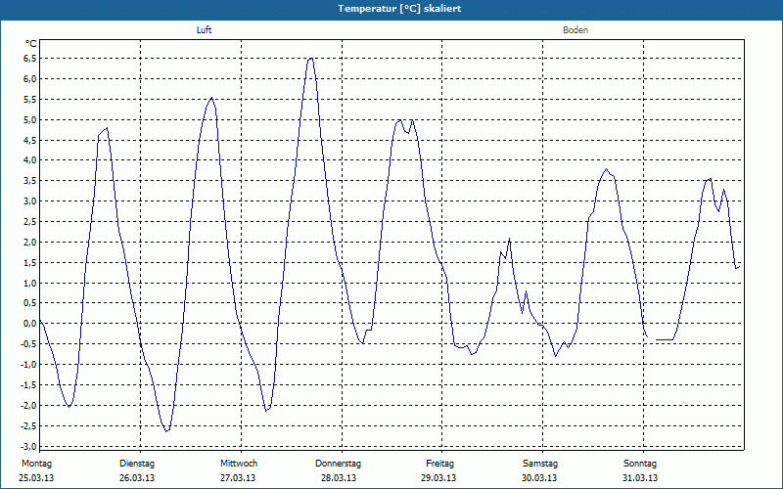Click the 1,0 y-axis value

coord(30,283)
